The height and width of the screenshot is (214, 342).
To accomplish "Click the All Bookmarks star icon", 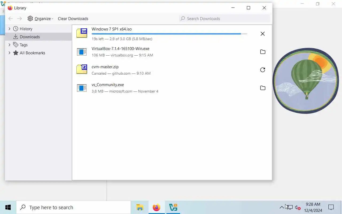I will [16, 53].
